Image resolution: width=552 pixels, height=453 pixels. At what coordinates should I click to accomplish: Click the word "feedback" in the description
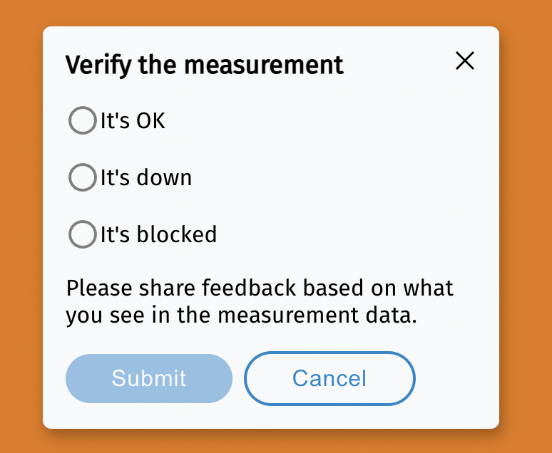(x=249, y=288)
